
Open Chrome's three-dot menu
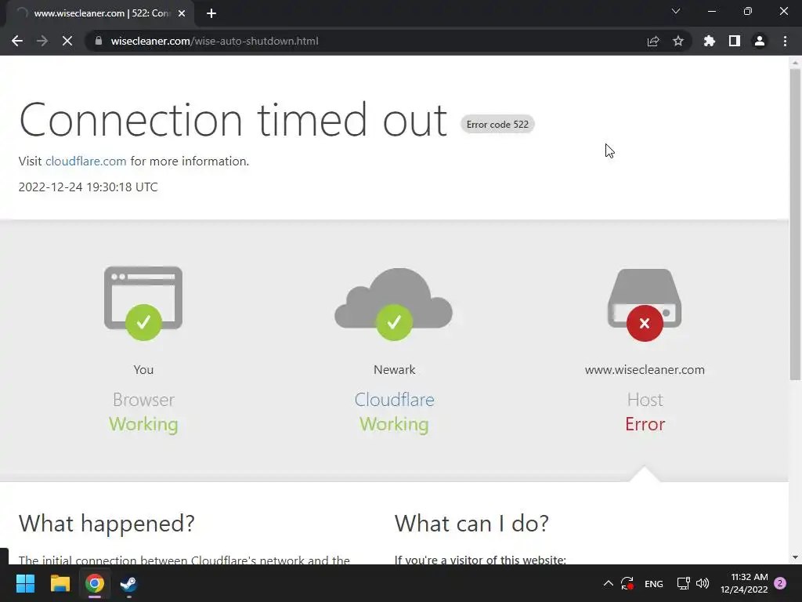click(x=785, y=41)
